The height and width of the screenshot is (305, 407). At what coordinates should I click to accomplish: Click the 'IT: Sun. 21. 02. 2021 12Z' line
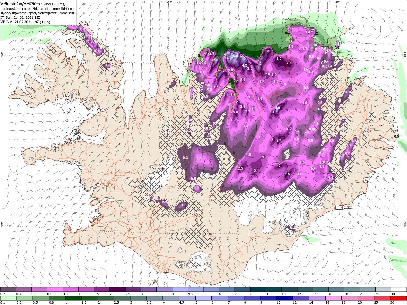[20, 17]
